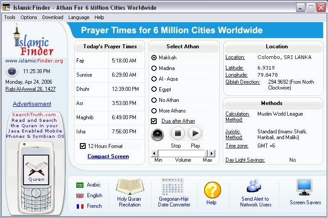
Task: Click the Maghrib time 6:49:00 PM
Action: pyautogui.click(x=124, y=117)
